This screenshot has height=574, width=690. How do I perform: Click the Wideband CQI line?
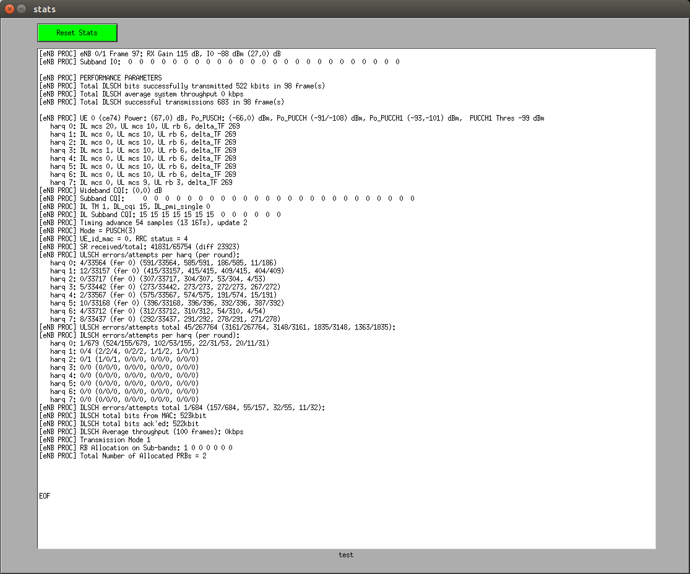point(100,191)
